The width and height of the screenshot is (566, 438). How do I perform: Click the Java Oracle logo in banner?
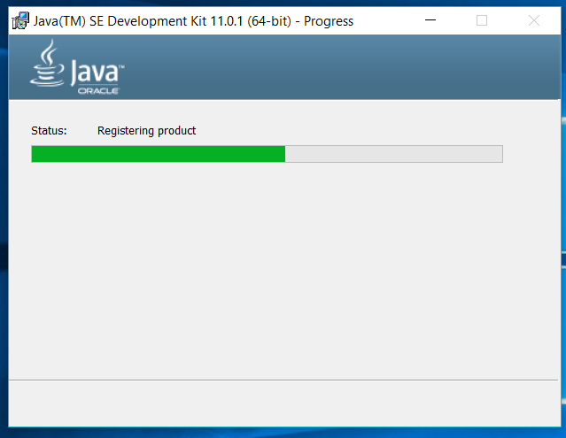tap(77, 67)
